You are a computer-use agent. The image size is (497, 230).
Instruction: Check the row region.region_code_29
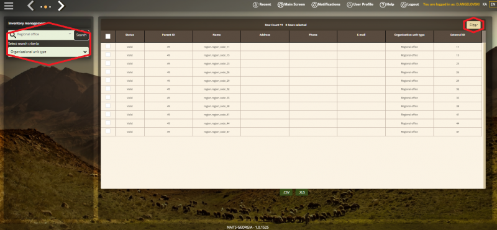(107, 80)
